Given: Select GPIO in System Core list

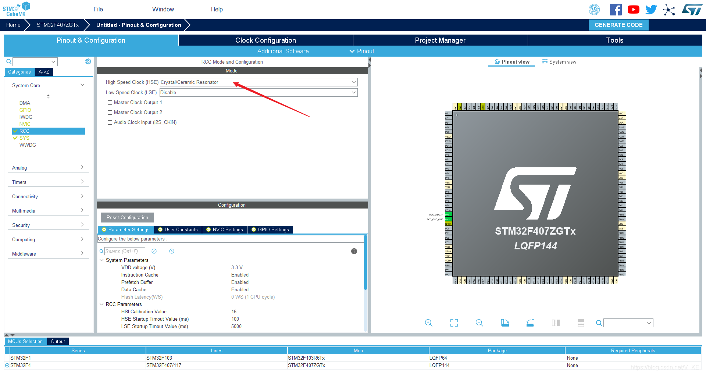Looking at the screenshot, I should [25, 110].
